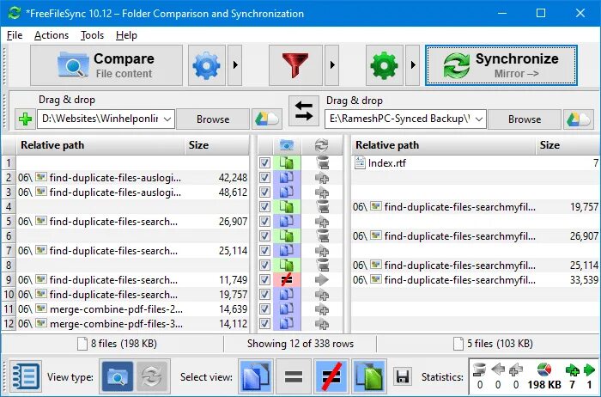Select row 10 left file 19,757
This screenshot has height=397, width=601.
tap(132, 294)
